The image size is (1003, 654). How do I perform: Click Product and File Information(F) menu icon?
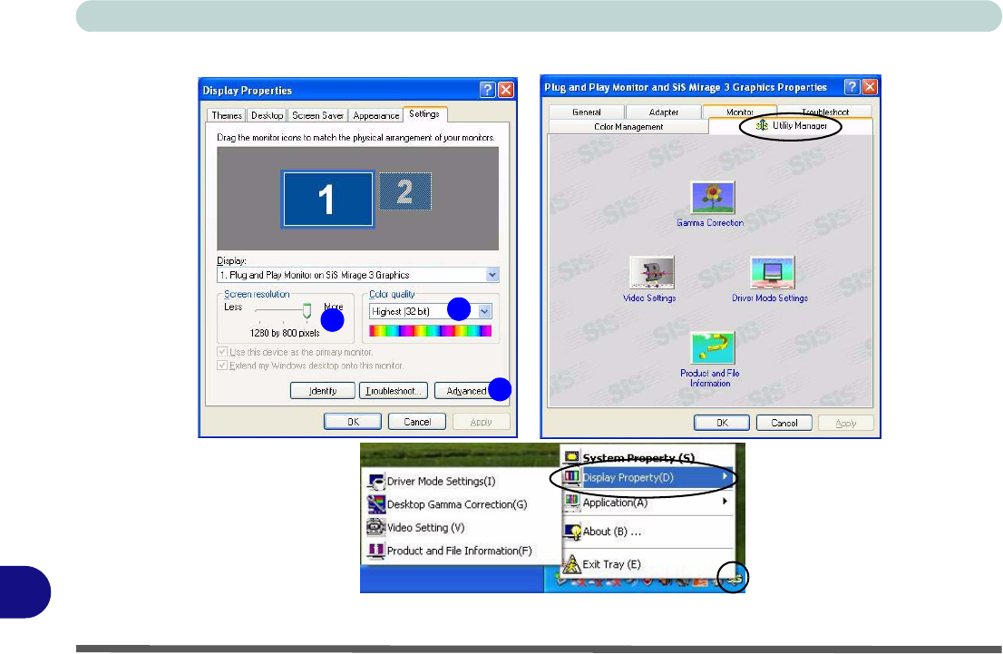click(x=375, y=551)
